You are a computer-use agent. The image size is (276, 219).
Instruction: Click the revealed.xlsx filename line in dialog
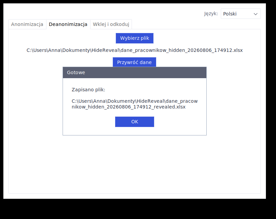click(x=129, y=107)
